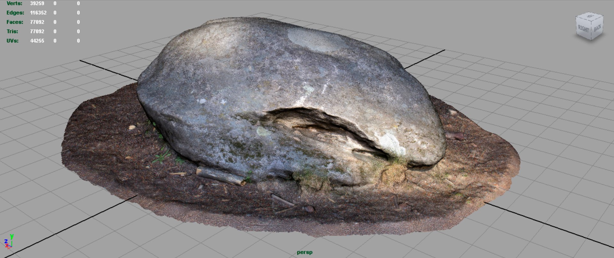Click the Verts: heads-up display label

click(x=14, y=4)
